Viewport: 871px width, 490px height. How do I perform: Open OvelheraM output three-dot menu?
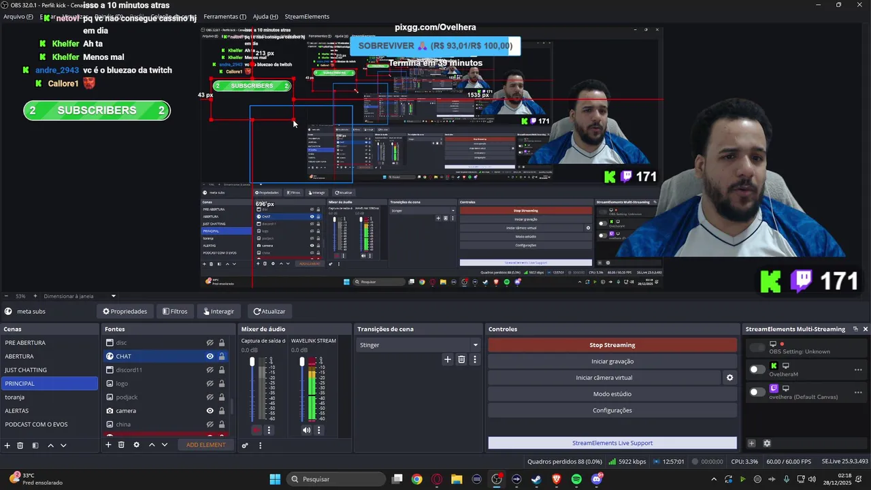(858, 370)
